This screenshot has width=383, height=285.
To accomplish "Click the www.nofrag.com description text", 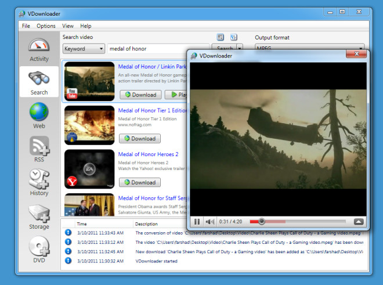I will [x=135, y=125].
